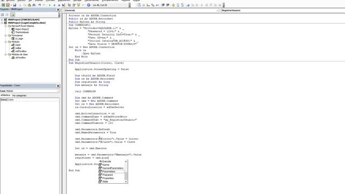Choose Parameters from autocomplete list
Screen dimensions: 345x194
tap(109, 171)
